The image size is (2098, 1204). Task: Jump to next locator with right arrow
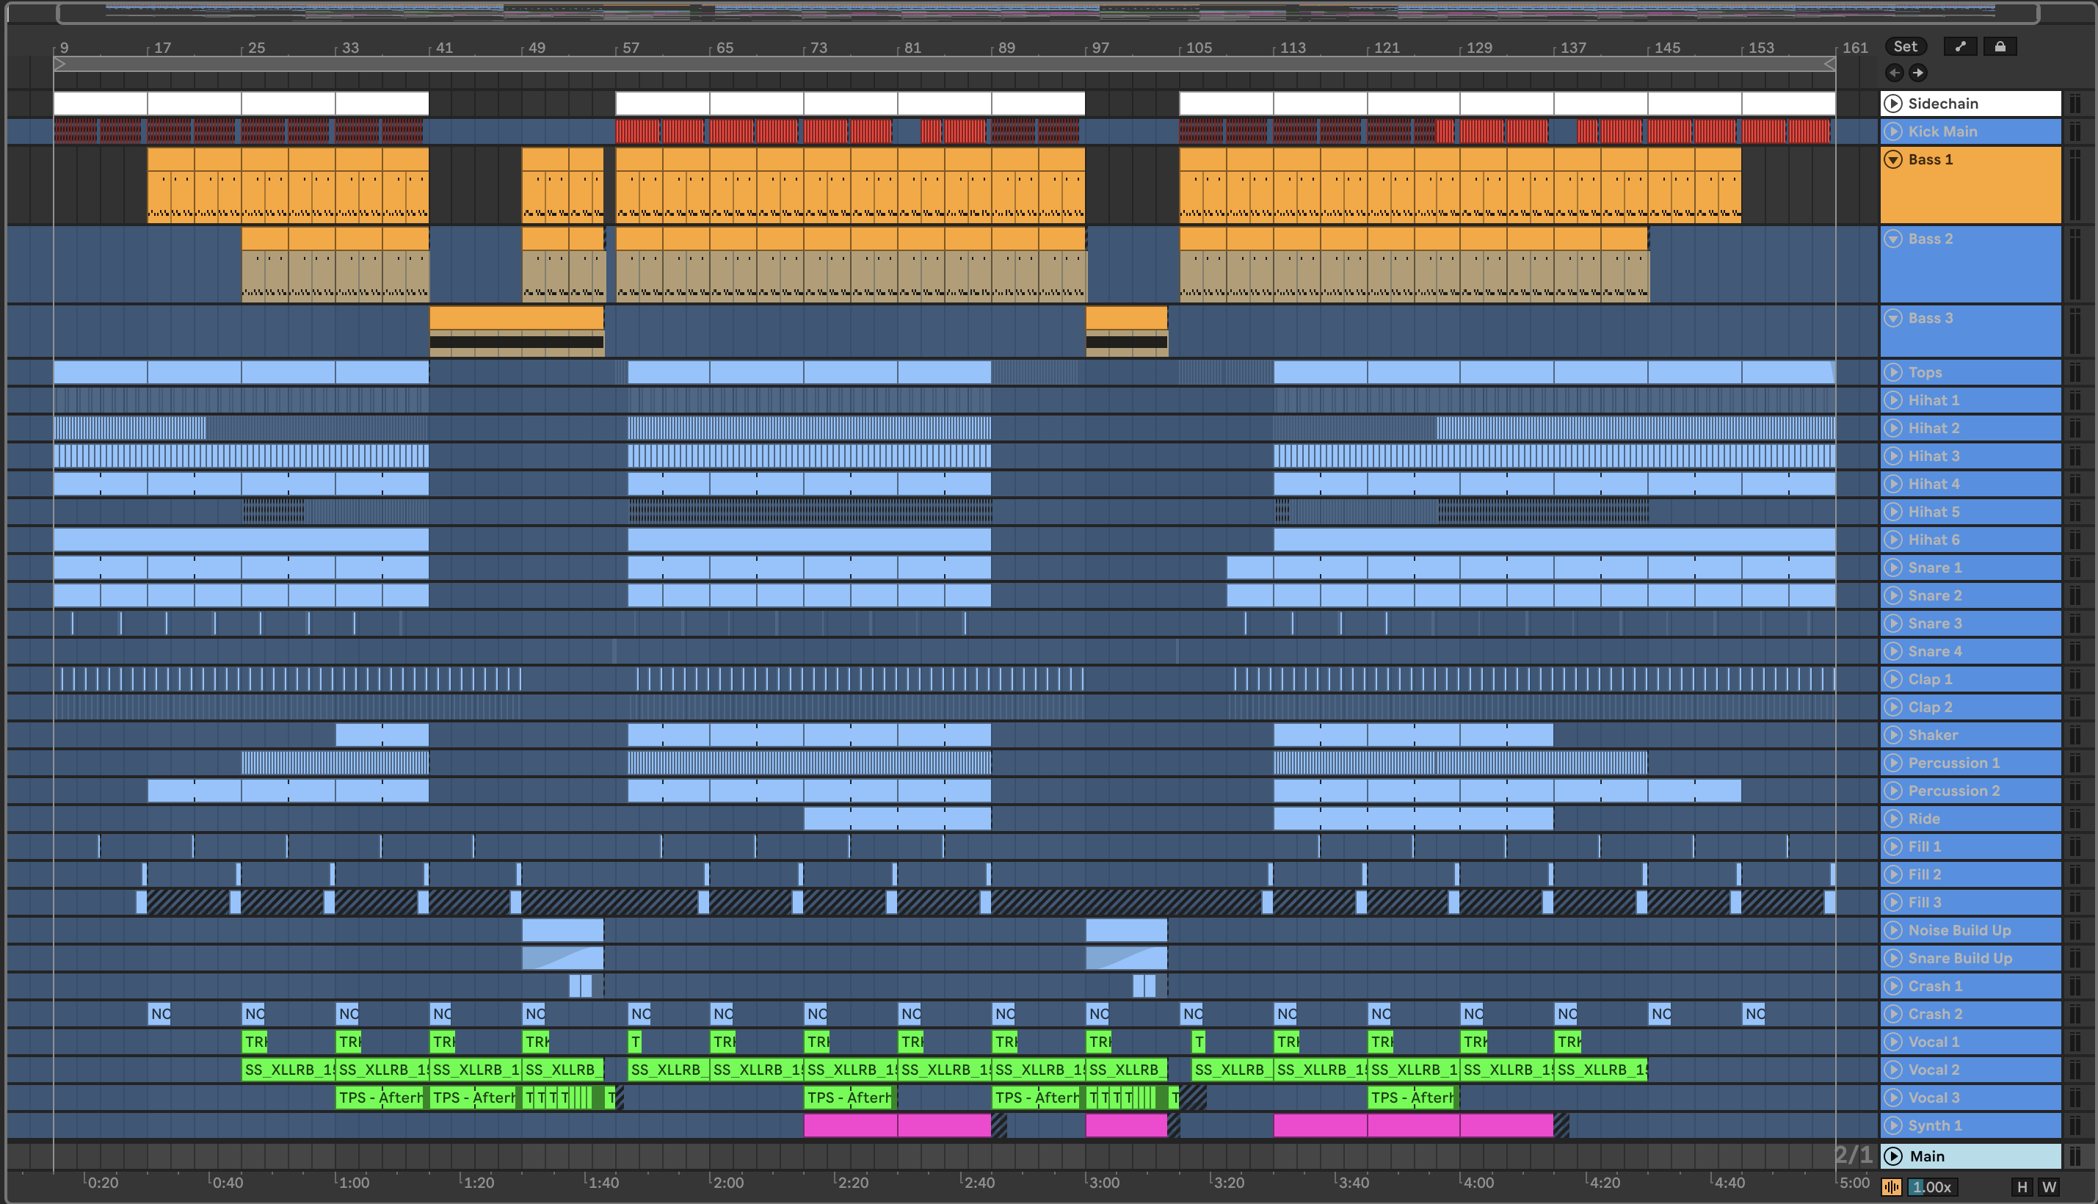click(x=1918, y=73)
